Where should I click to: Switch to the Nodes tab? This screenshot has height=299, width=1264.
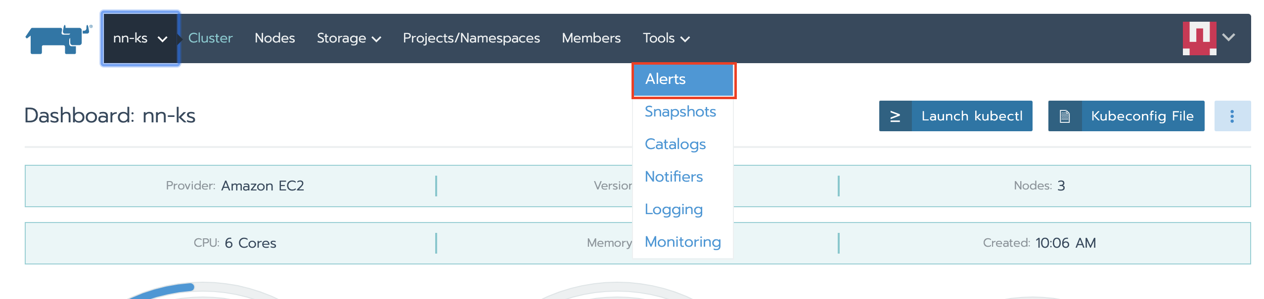[274, 38]
